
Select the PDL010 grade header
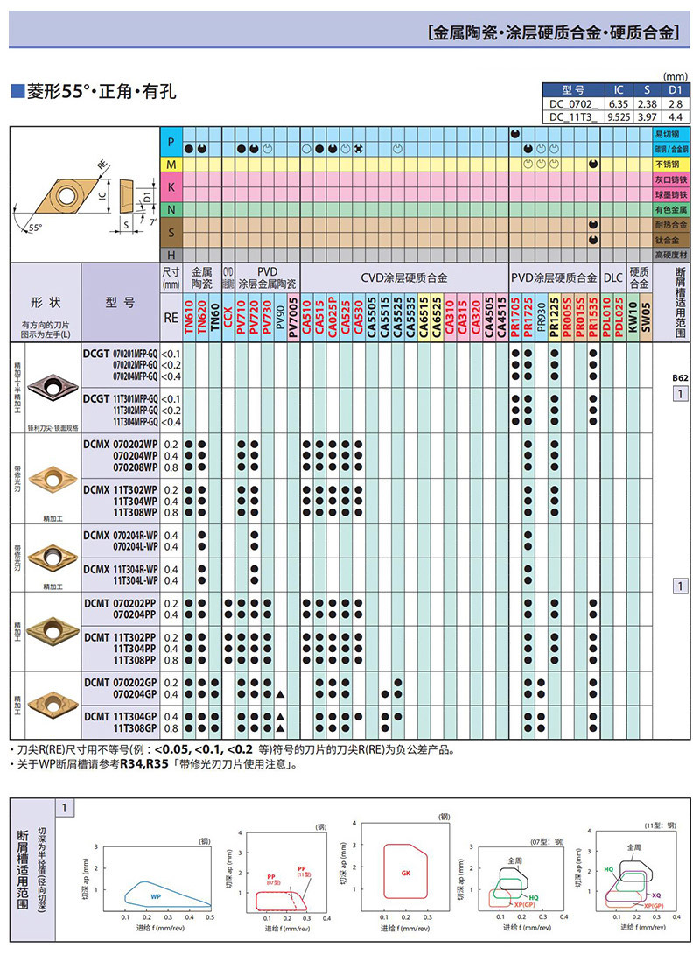point(607,317)
